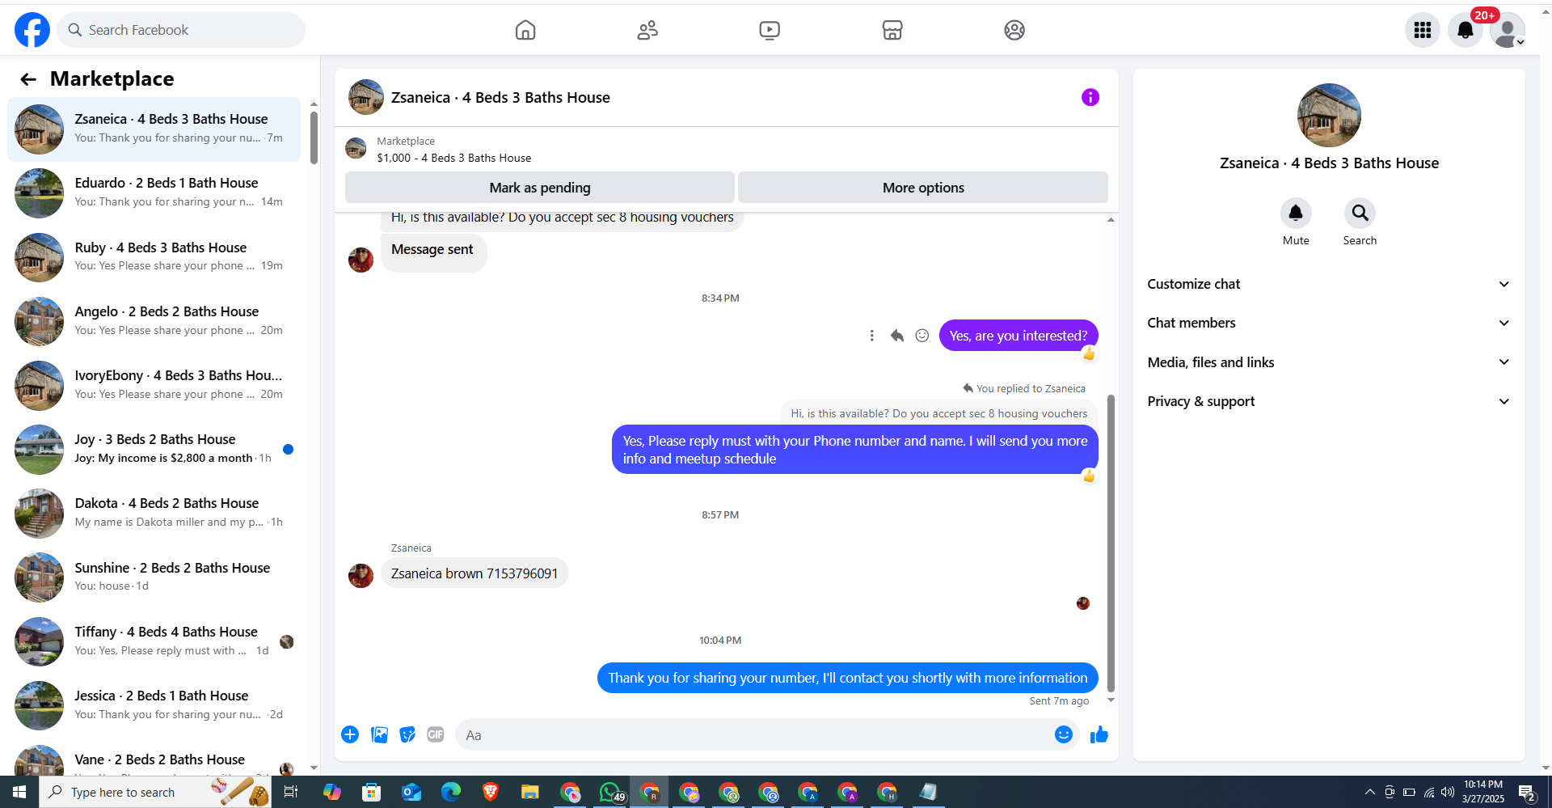Open Brave browser from the taskbar
This screenshot has width=1552, height=808.
490,792
